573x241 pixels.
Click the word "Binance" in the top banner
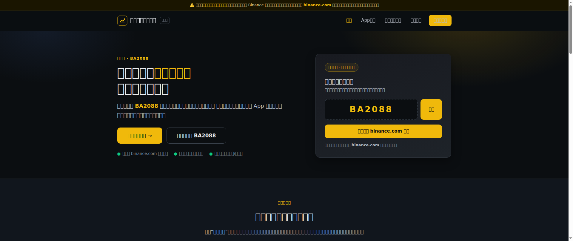(256, 5)
